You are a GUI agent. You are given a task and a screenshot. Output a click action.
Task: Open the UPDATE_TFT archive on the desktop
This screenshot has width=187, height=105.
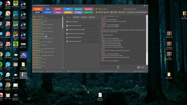[169, 35]
